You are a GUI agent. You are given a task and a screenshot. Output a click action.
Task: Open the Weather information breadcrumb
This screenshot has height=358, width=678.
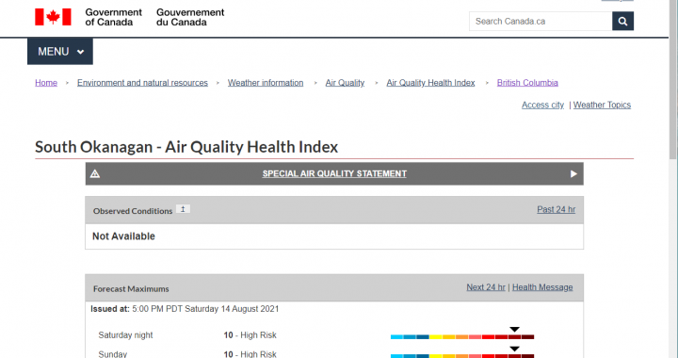pos(266,83)
